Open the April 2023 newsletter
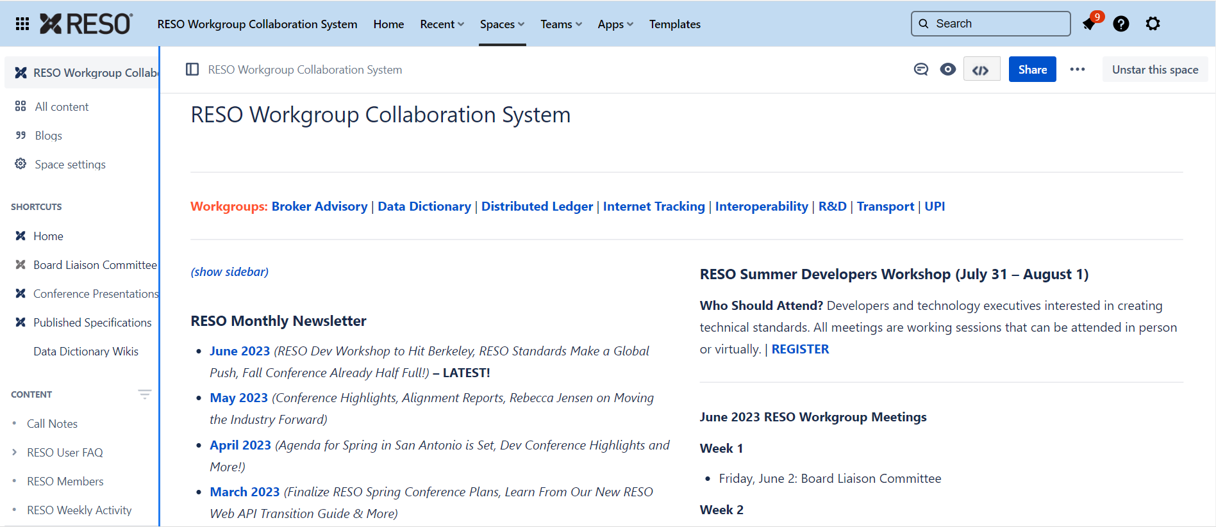The width and height of the screenshot is (1216, 527). 240,445
